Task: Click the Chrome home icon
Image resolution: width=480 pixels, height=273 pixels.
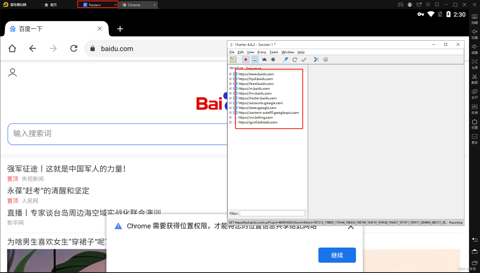Action: coord(12,48)
